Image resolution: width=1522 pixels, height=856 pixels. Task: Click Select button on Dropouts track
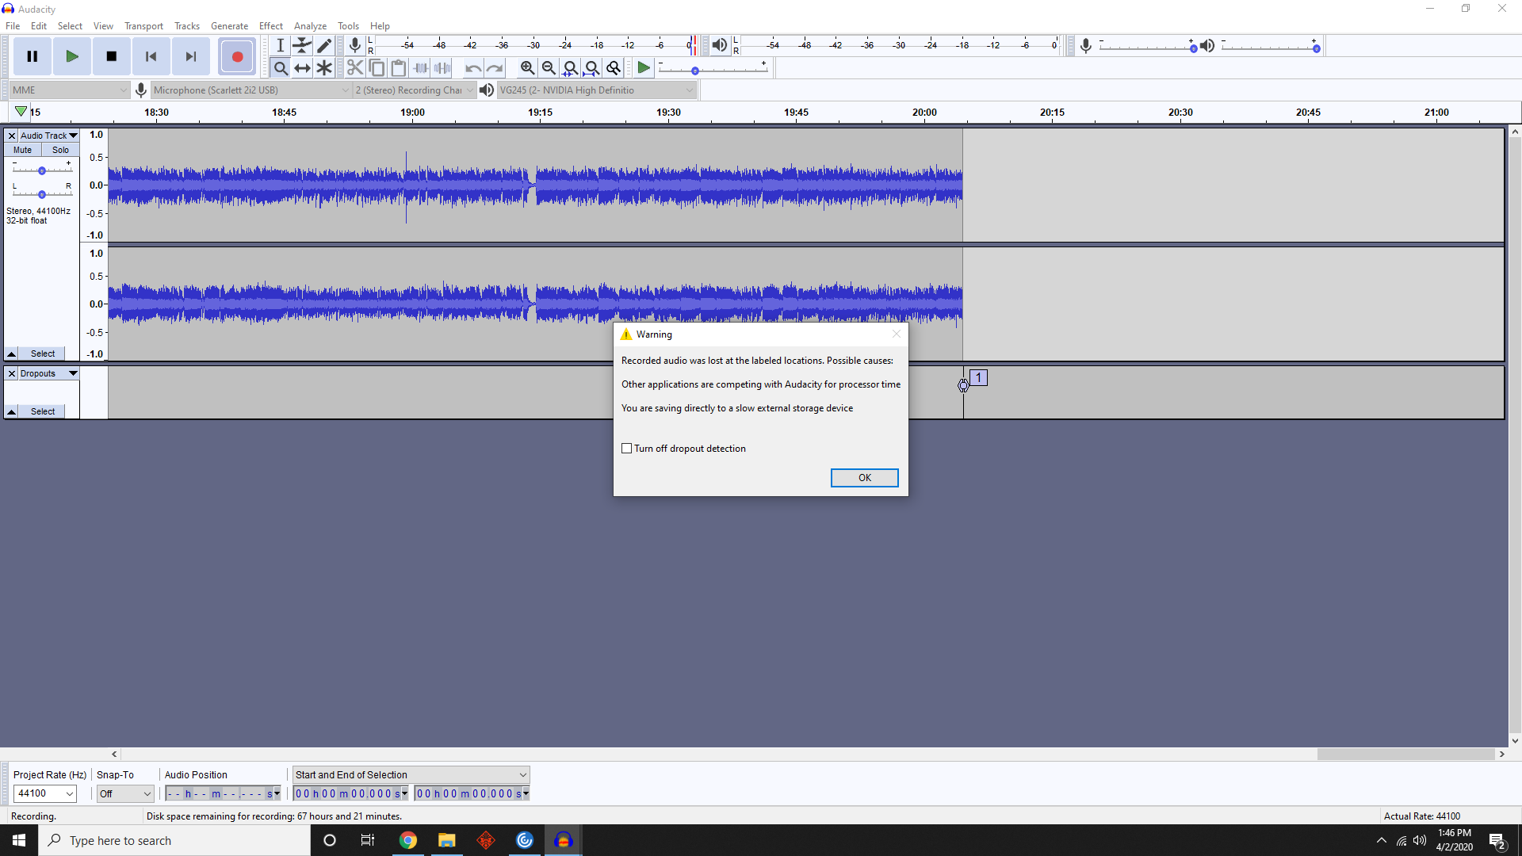[43, 411]
